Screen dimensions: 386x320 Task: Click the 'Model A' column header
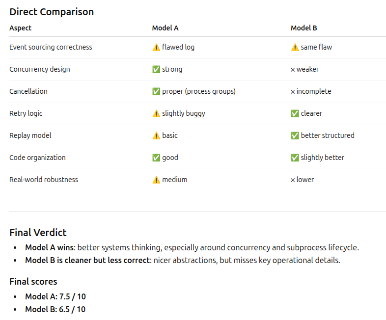click(x=165, y=28)
